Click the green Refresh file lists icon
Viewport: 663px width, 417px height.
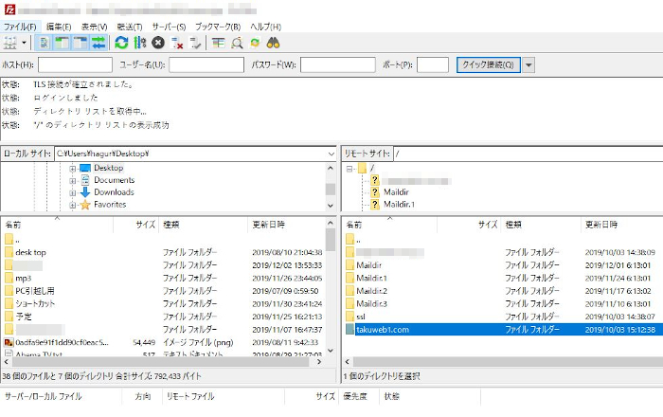tap(121, 43)
